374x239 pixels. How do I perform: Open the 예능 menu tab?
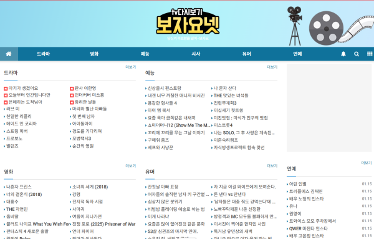(x=145, y=54)
